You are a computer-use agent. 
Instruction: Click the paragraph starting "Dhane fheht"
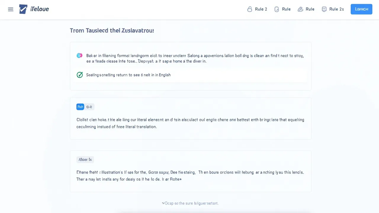click(190, 175)
